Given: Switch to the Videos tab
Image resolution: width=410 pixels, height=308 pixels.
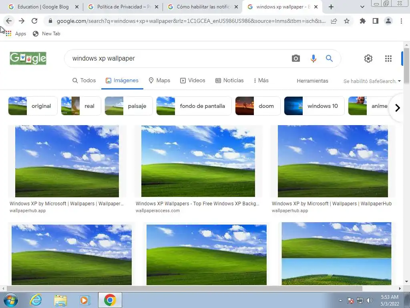Looking at the screenshot, I should 193,80.
